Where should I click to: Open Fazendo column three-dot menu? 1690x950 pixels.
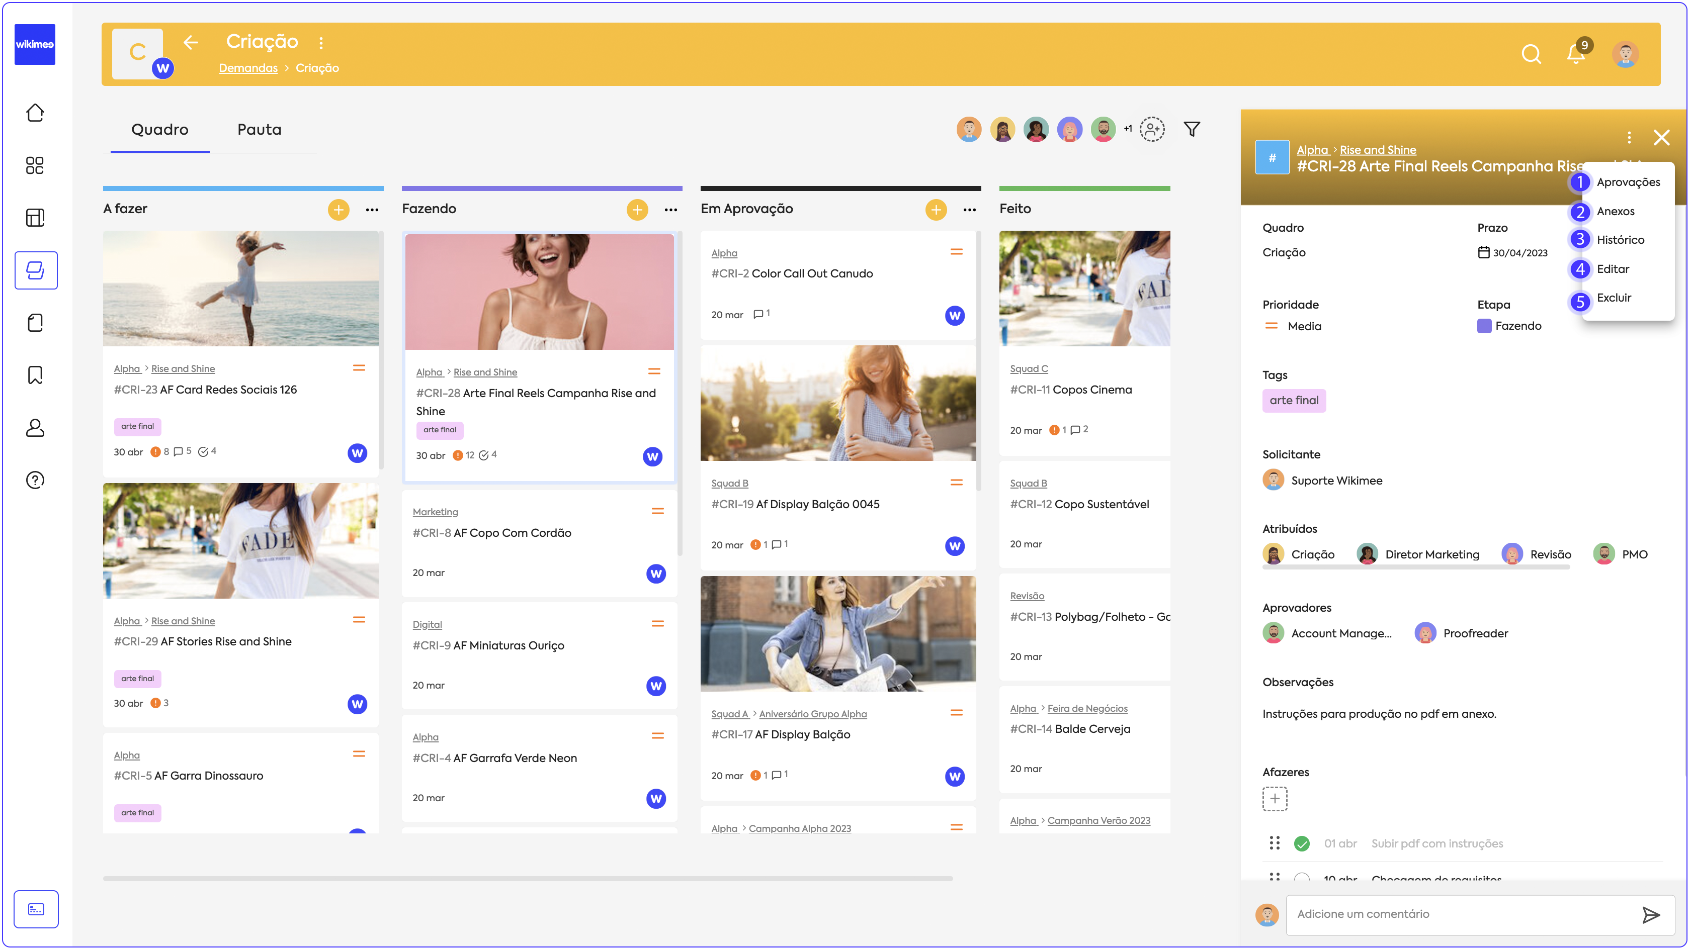(x=670, y=210)
